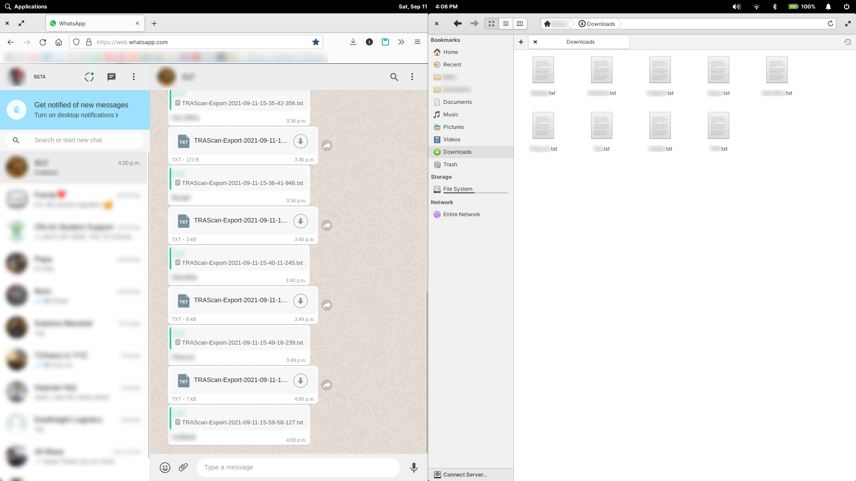Switch file manager to list view
The image size is (856, 481).
click(x=506, y=24)
